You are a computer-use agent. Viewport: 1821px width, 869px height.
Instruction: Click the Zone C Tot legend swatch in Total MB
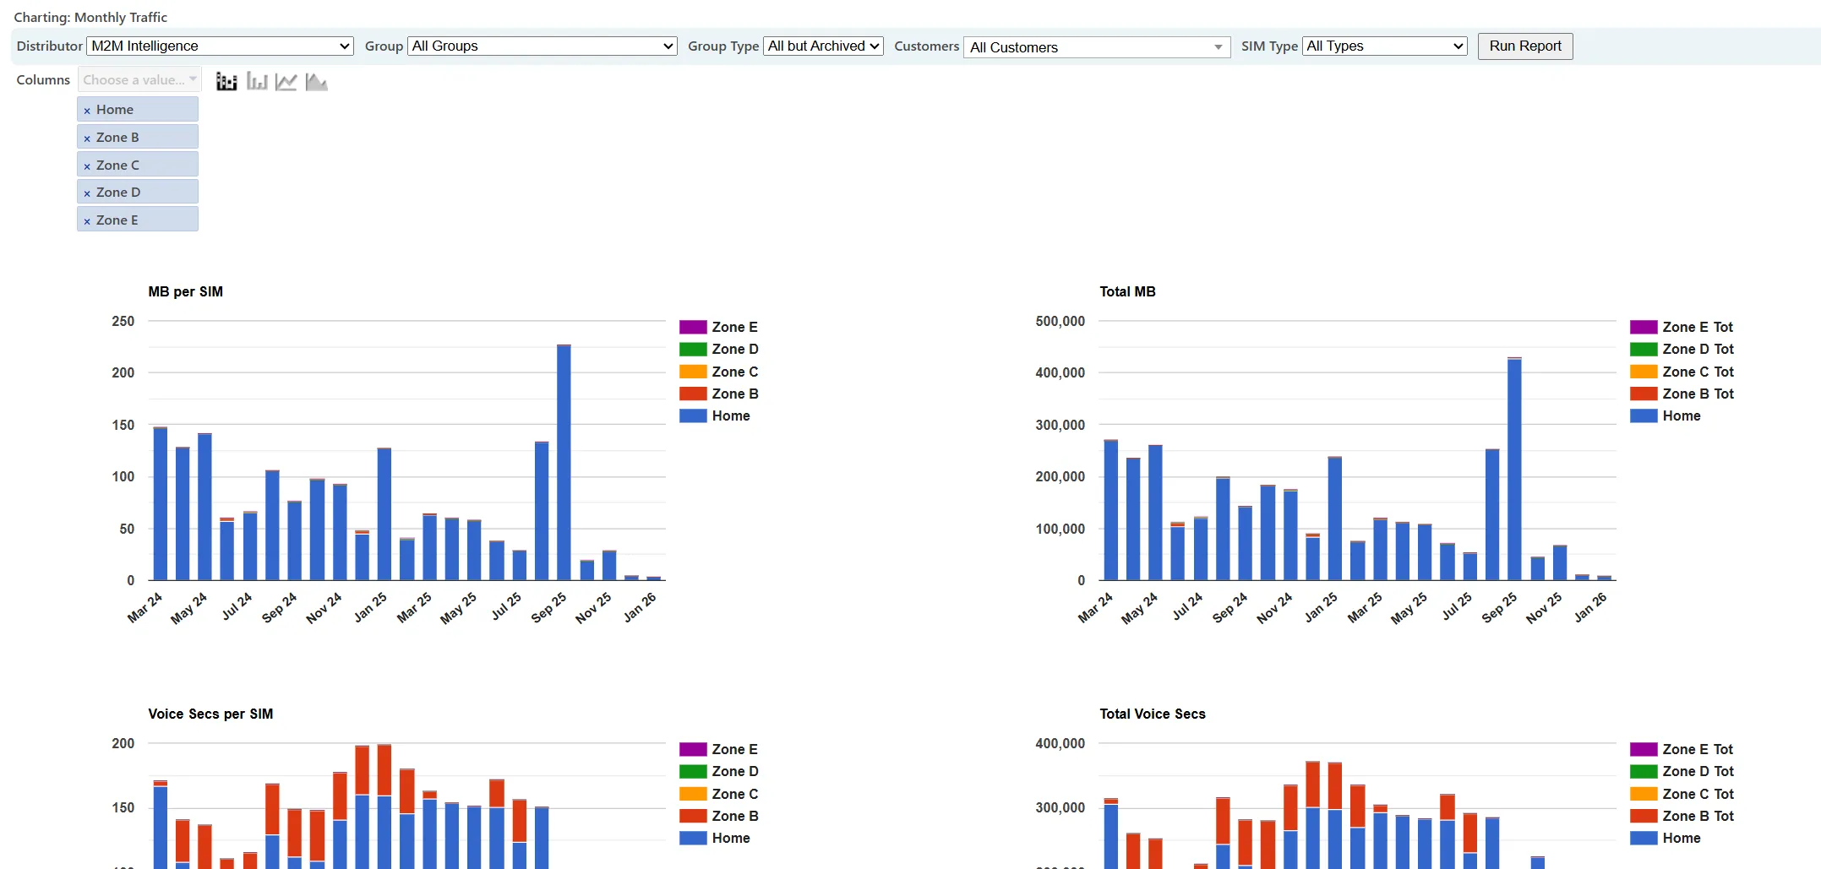click(x=1644, y=372)
